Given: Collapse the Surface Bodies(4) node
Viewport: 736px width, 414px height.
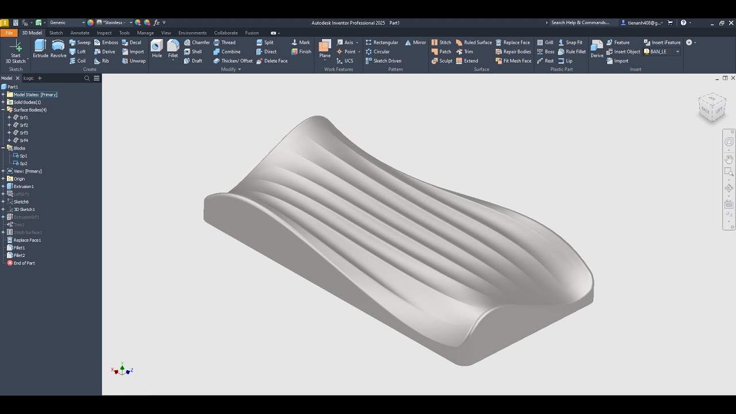Looking at the screenshot, I should coord(3,110).
